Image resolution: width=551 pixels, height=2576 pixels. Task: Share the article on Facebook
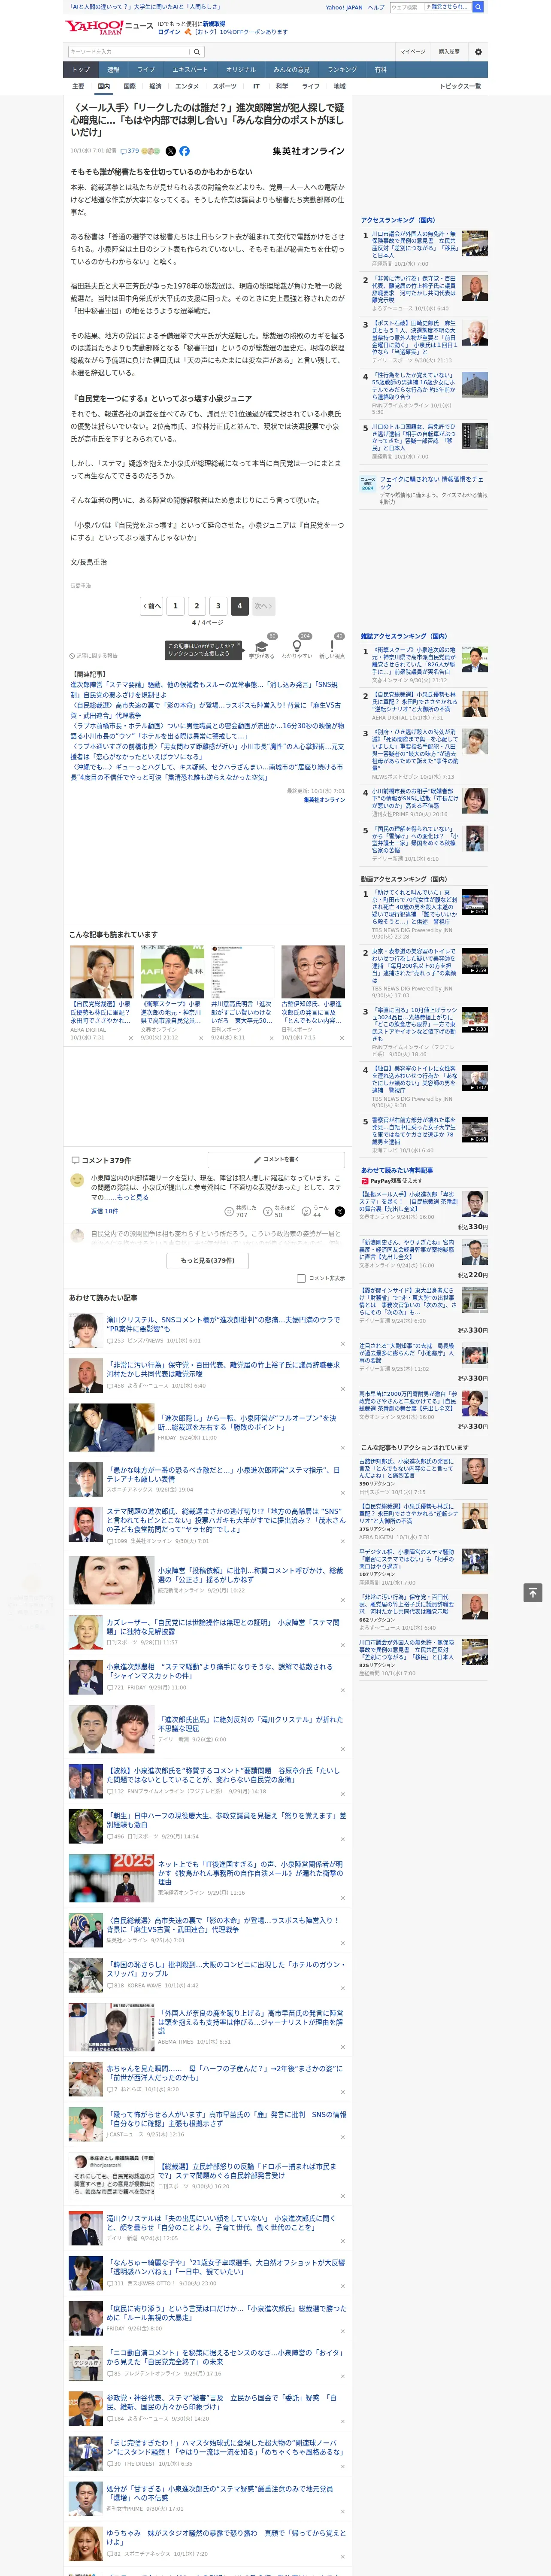point(185,151)
